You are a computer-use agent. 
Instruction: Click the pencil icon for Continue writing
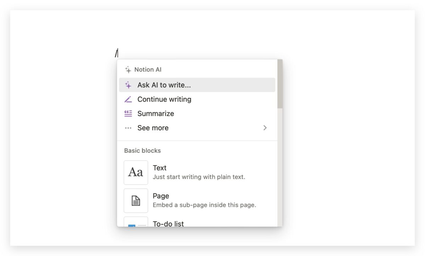click(x=128, y=99)
